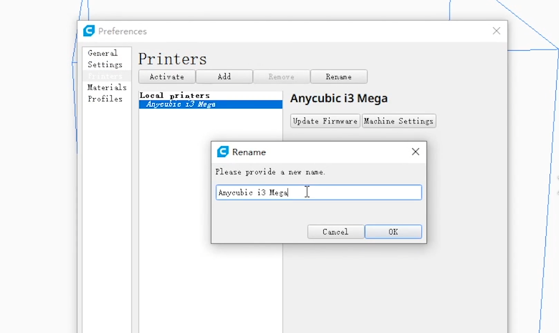Click the 'Please provide a new name.' text
Viewport: 559px width, 333px height.
click(270, 172)
